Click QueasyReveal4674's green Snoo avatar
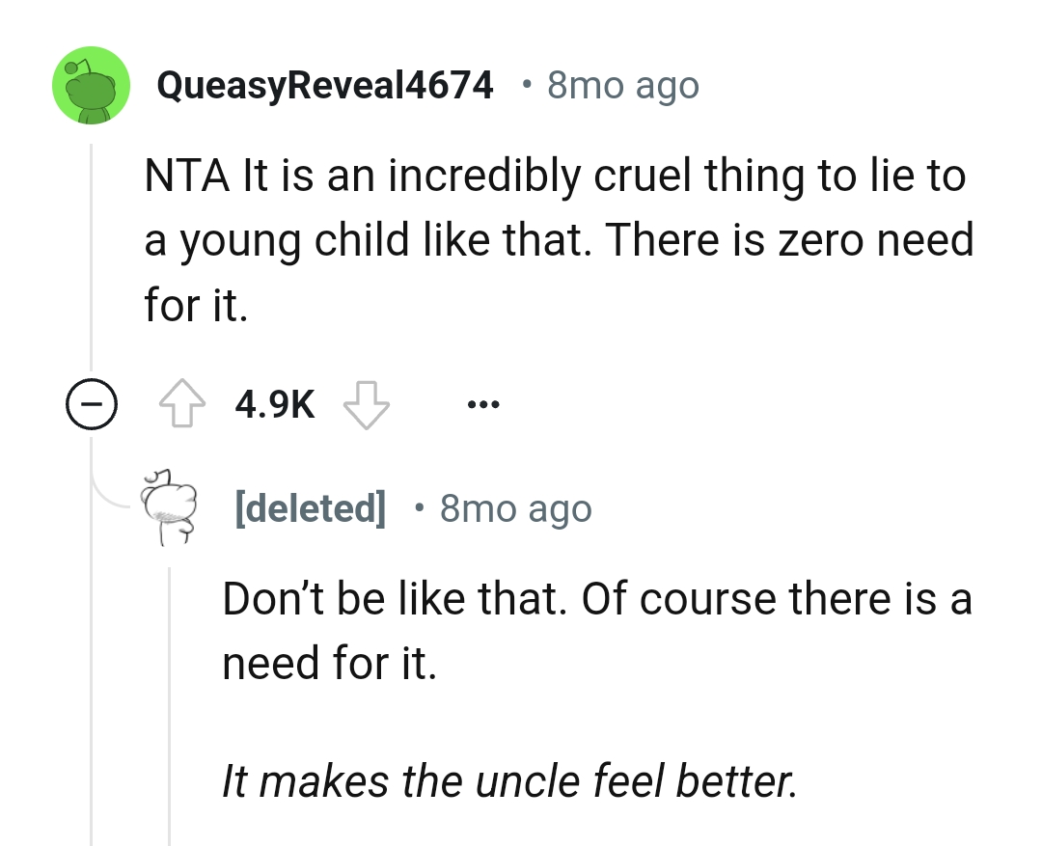 pos(90,85)
